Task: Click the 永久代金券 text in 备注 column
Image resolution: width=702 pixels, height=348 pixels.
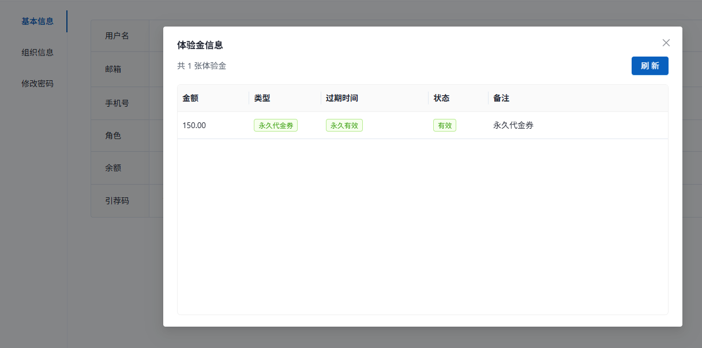Action: tap(513, 125)
